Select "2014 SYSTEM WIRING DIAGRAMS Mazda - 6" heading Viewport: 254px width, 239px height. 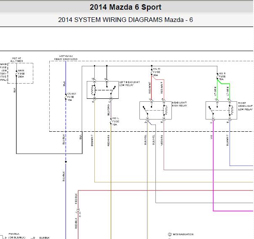click(x=126, y=20)
